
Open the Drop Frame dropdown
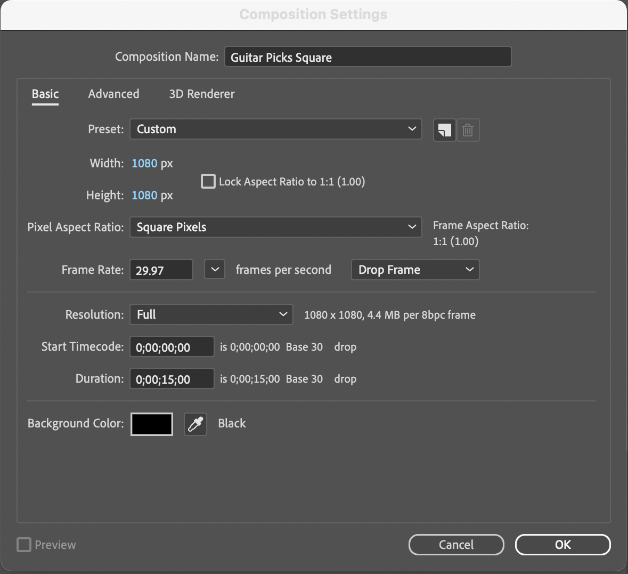click(x=415, y=270)
